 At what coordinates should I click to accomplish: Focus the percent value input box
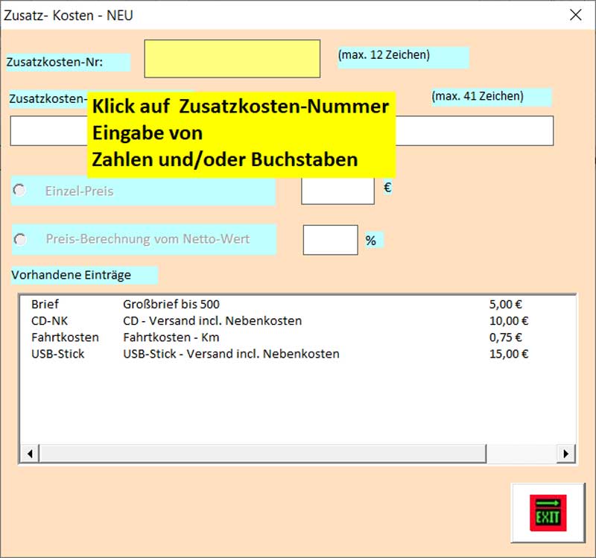click(330, 240)
